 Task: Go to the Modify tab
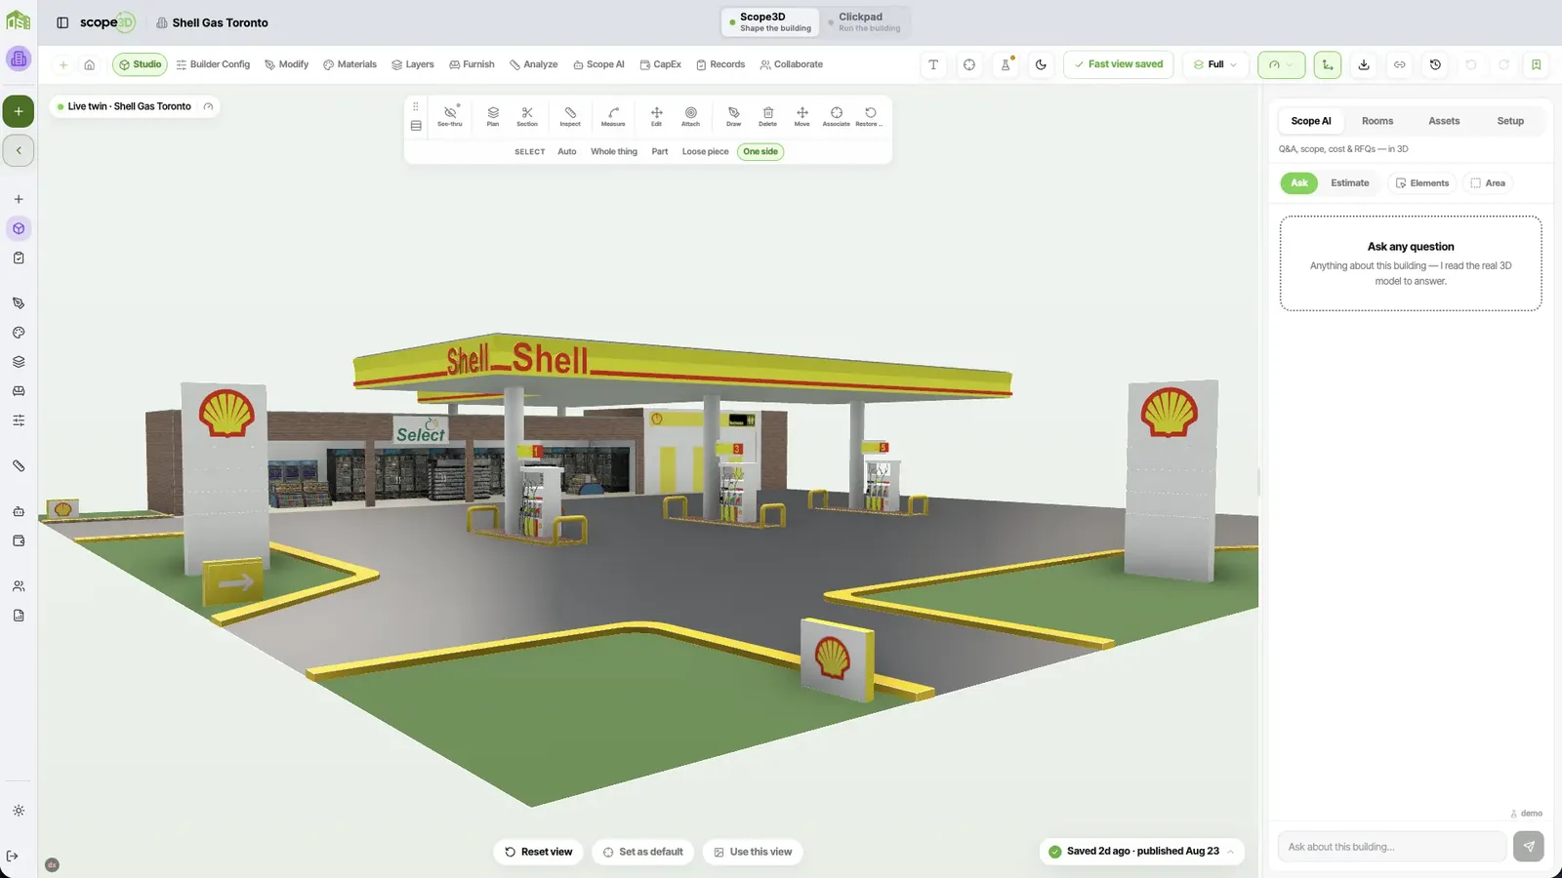(286, 64)
